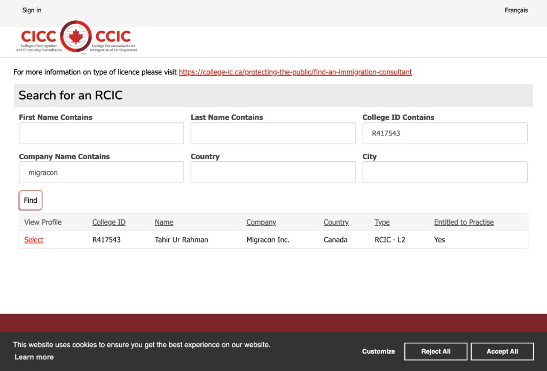Click the Find button

30,200
